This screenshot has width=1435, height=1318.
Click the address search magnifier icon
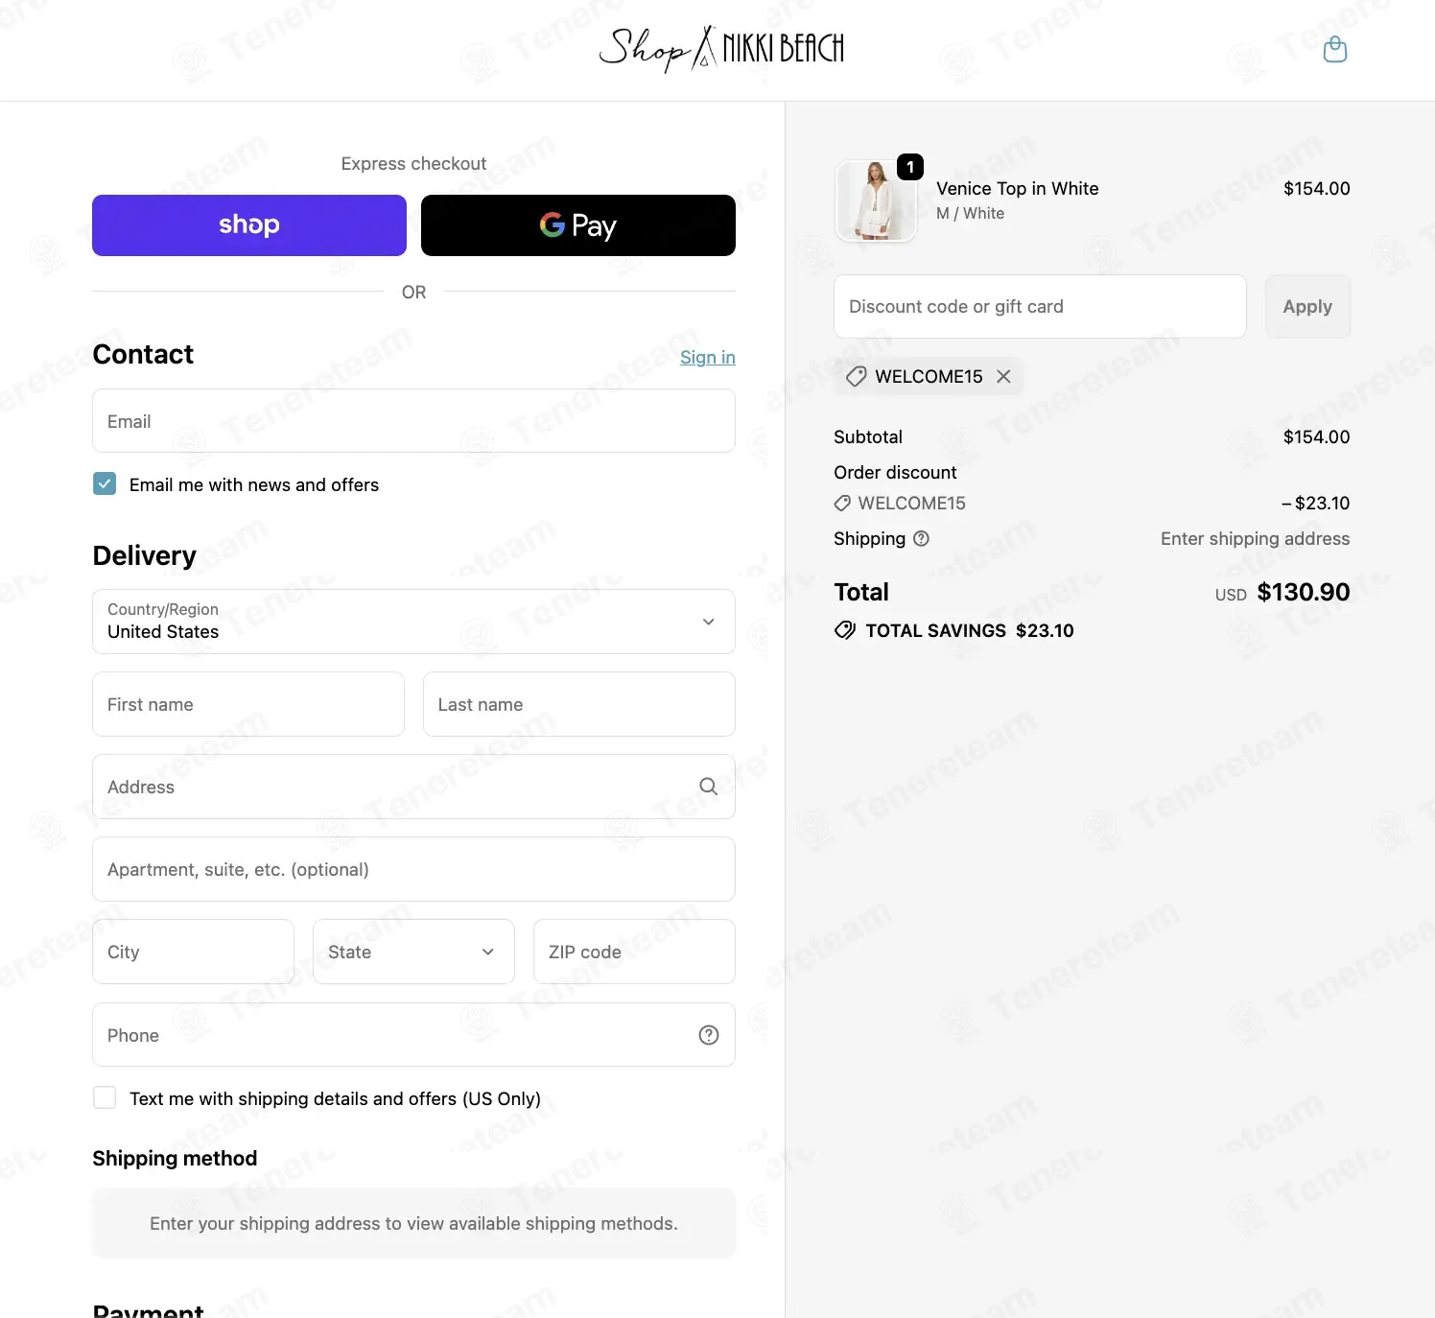pyautogui.click(x=708, y=787)
